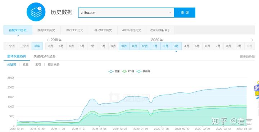Switch to 神马SEO历史 tab

click(x=103, y=30)
